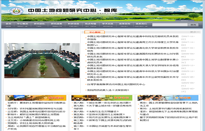Open the 研究前沿 section banner
This screenshot has height=131, width=205.
click(x=36, y=98)
